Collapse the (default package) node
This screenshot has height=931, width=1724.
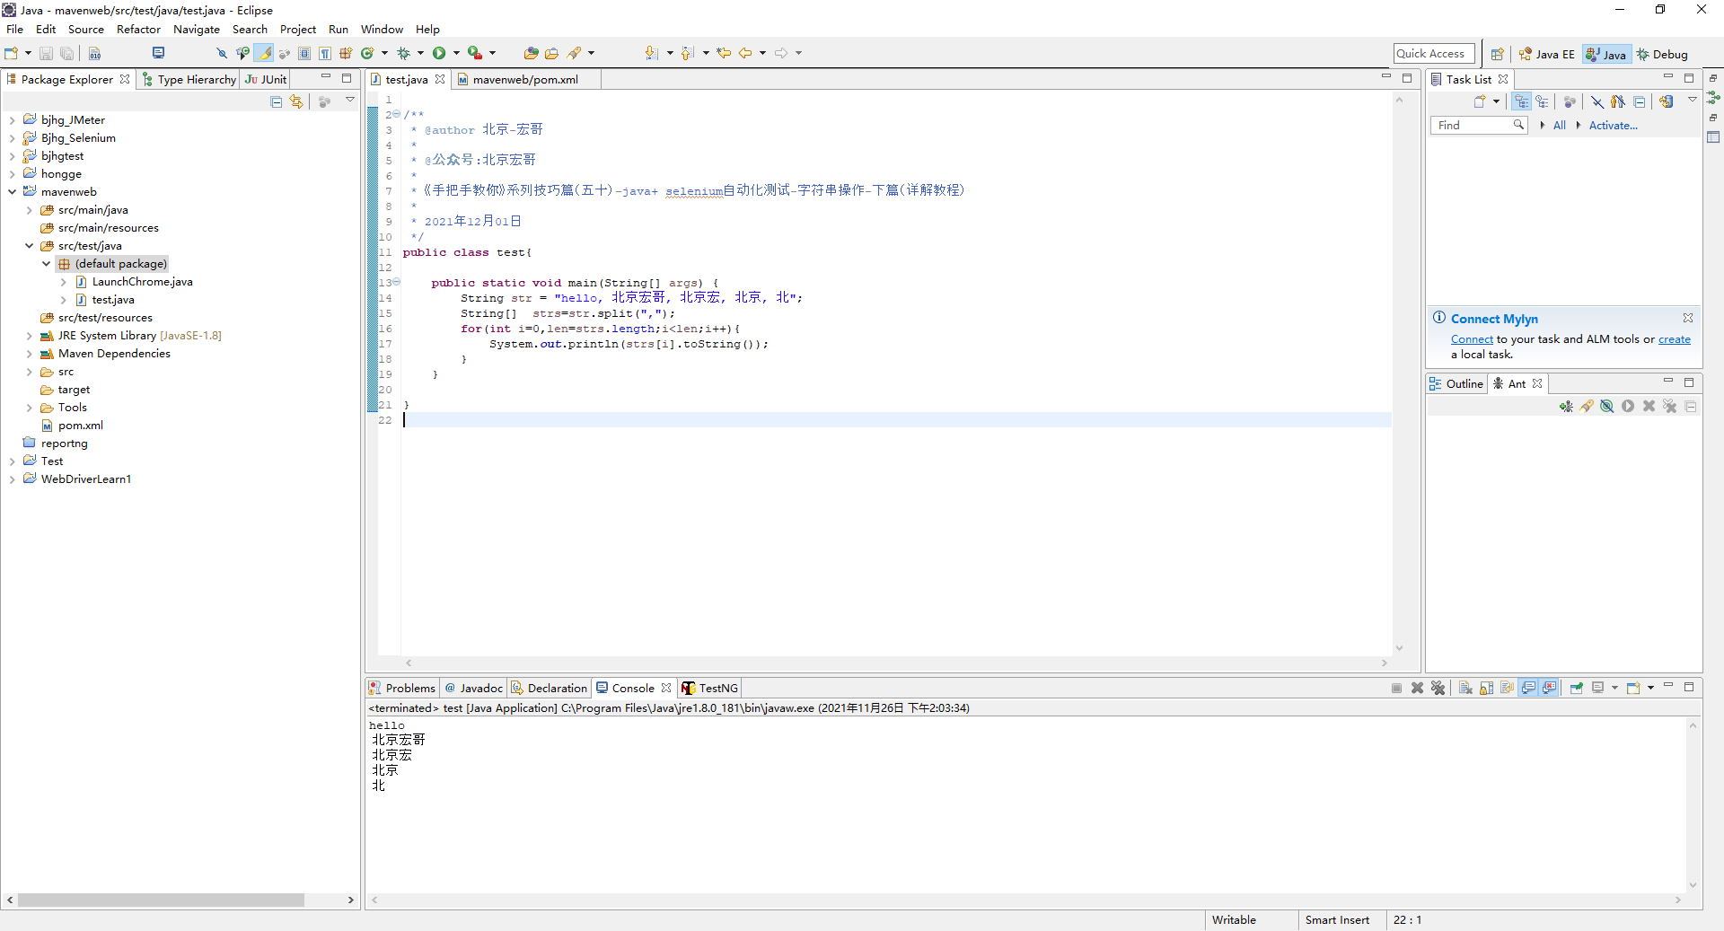pos(47,264)
